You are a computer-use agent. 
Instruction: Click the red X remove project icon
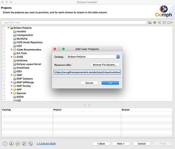click(159, 22)
